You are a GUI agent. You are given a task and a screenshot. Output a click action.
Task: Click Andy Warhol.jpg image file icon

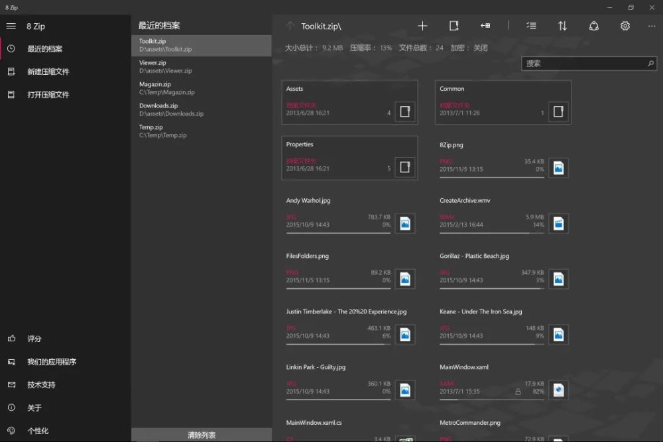coord(405,223)
